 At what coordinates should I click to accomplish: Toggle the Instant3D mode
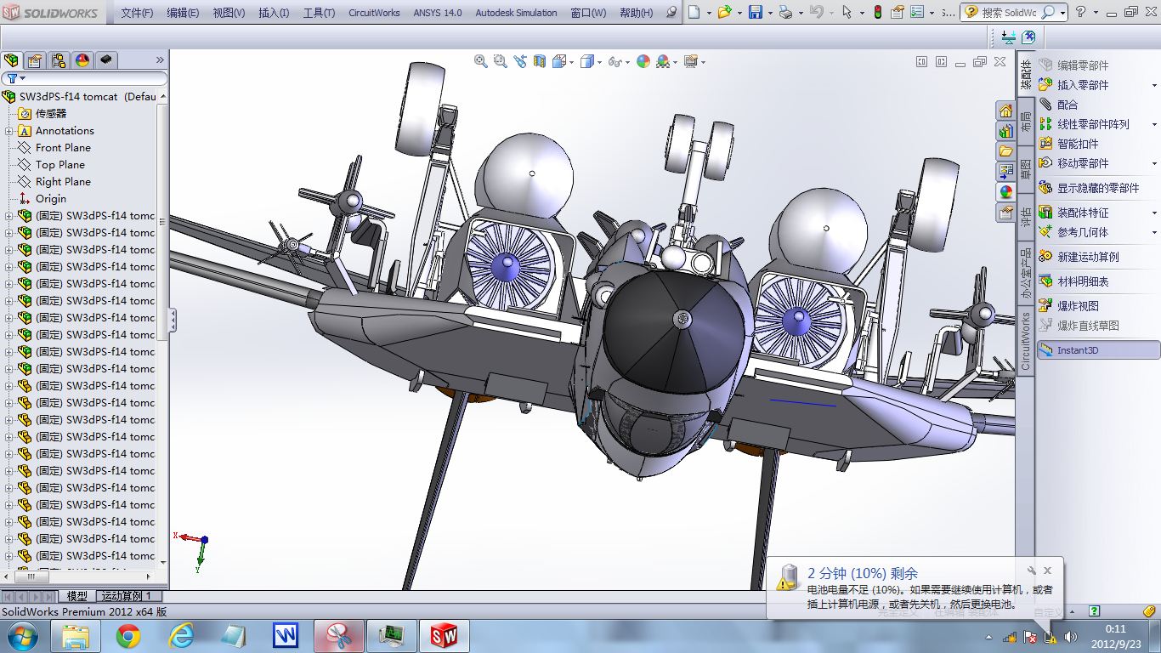tap(1098, 349)
